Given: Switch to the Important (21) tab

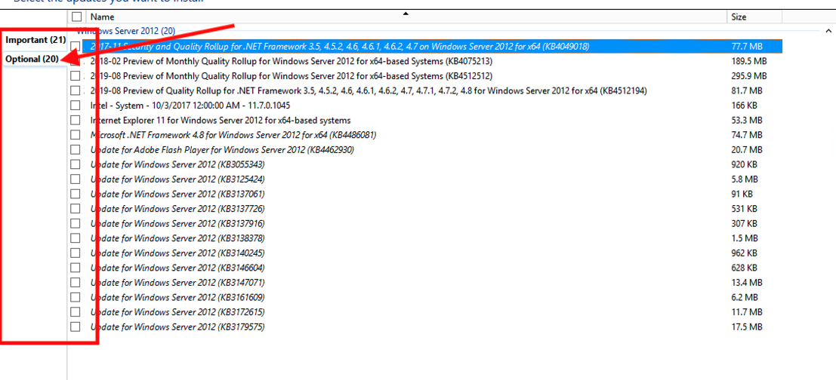Looking at the screenshot, I should [35, 40].
